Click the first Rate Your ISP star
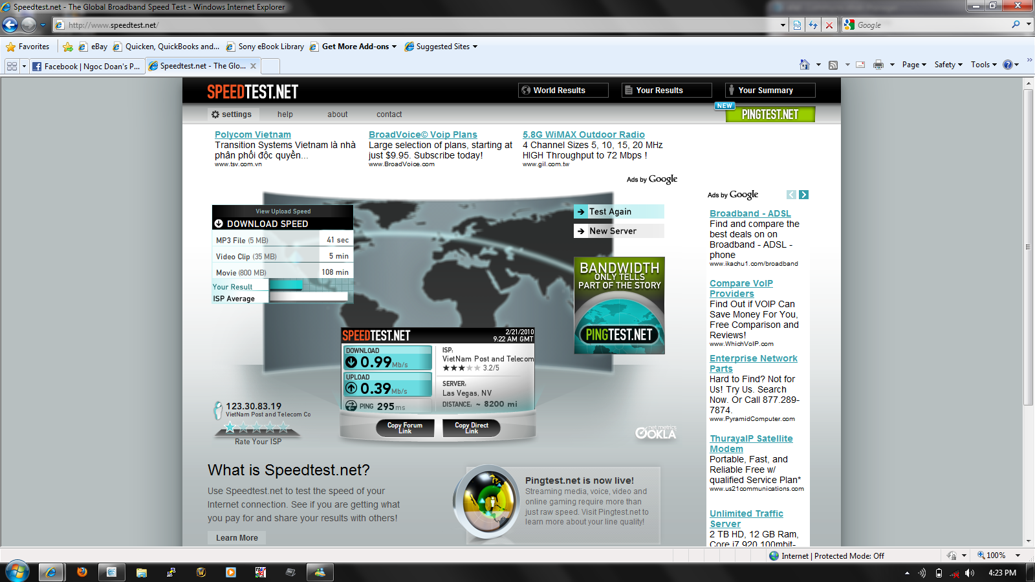Screen dimensions: 1035x582 coord(230,426)
